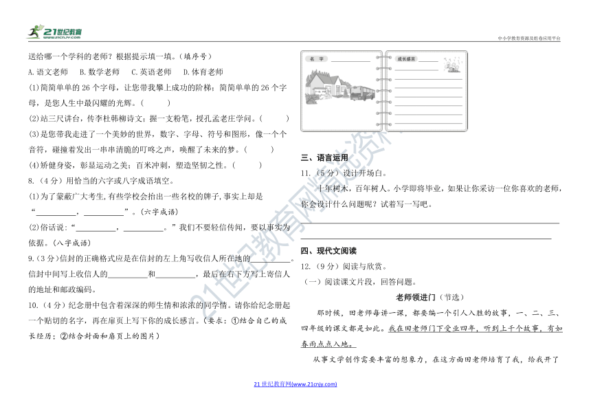This screenshot has height=418, width=591.
Task: Open the 21世纪教育网(www.21cnjy.com) footer link
Action: click(x=295, y=384)
